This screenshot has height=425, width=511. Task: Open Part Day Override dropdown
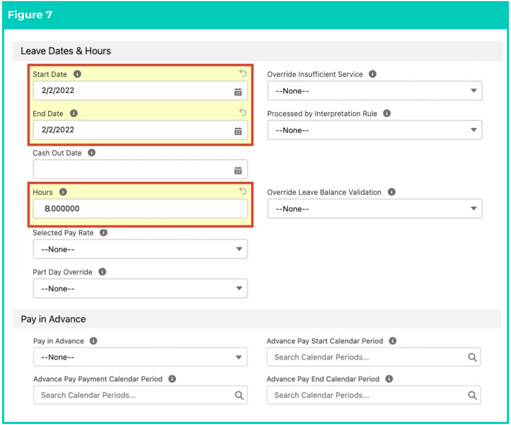(x=140, y=288)
